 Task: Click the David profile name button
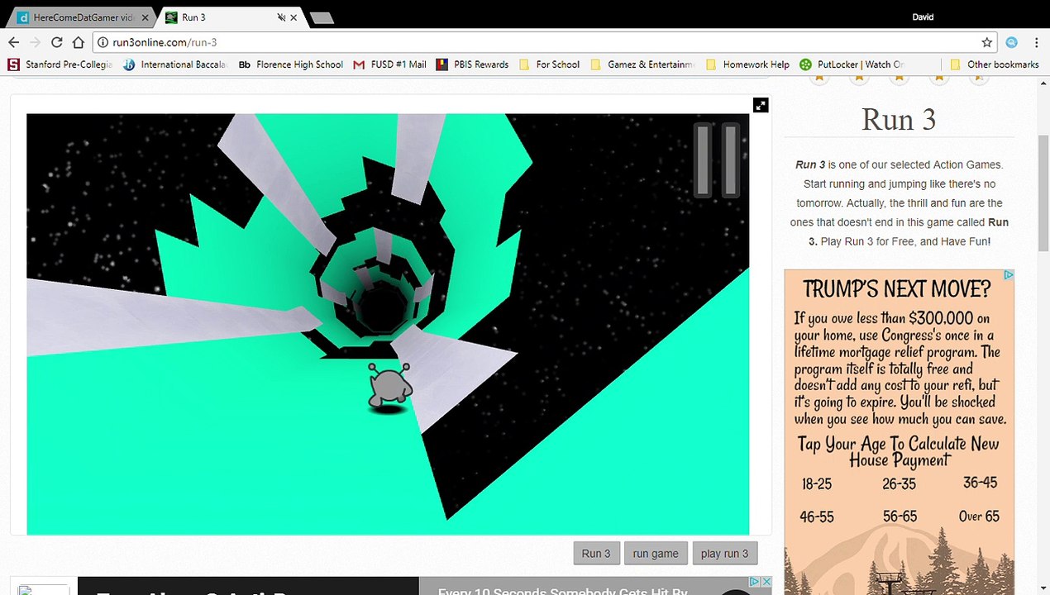[x=923, y=17]
